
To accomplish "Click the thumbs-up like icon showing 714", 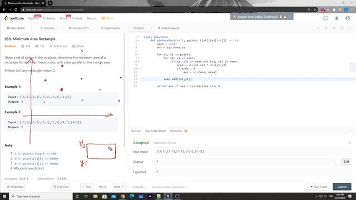I will point(22,46).
